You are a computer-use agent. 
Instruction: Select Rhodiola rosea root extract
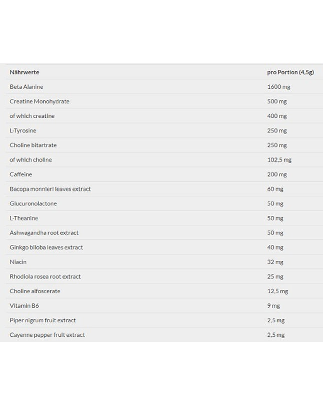(45, 277)
